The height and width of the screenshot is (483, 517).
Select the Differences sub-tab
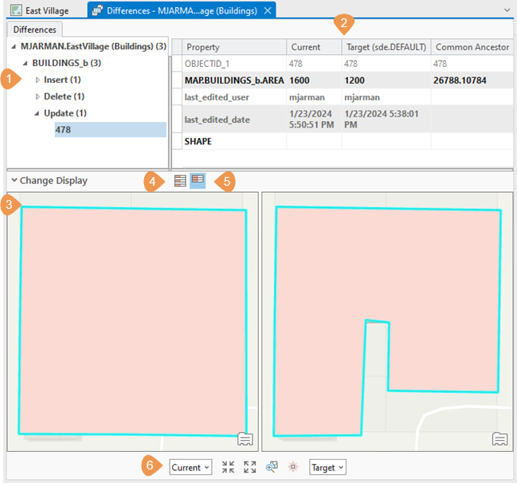(x=34, y=29)
